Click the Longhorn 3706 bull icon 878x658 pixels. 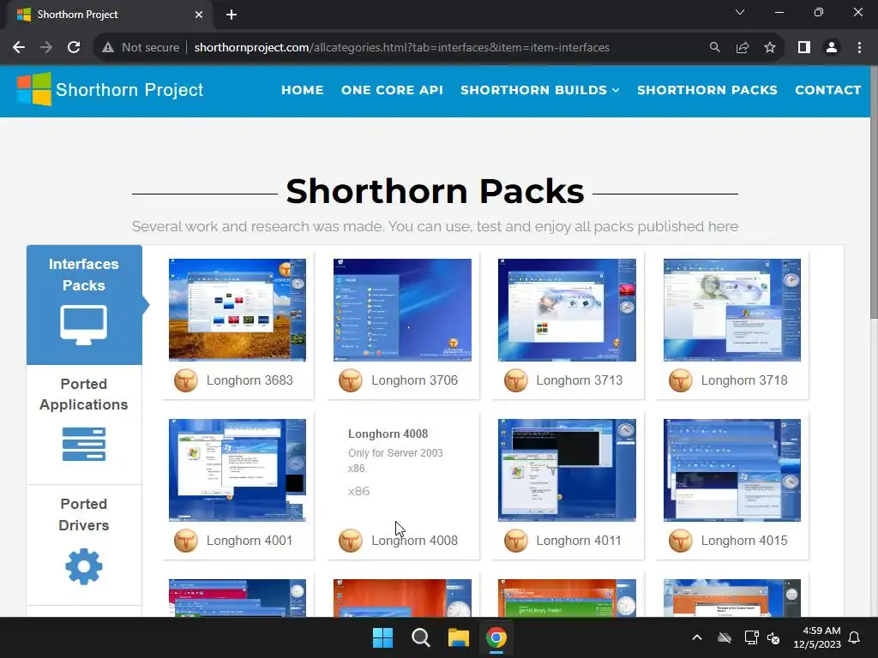(x=351, y=380)
